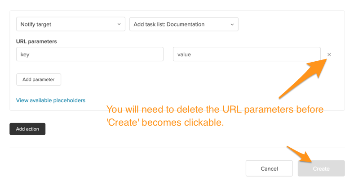Focus the value parameter input field
Image resolution: width=354 pixels, height=186 pixels.
click(247, 54)
